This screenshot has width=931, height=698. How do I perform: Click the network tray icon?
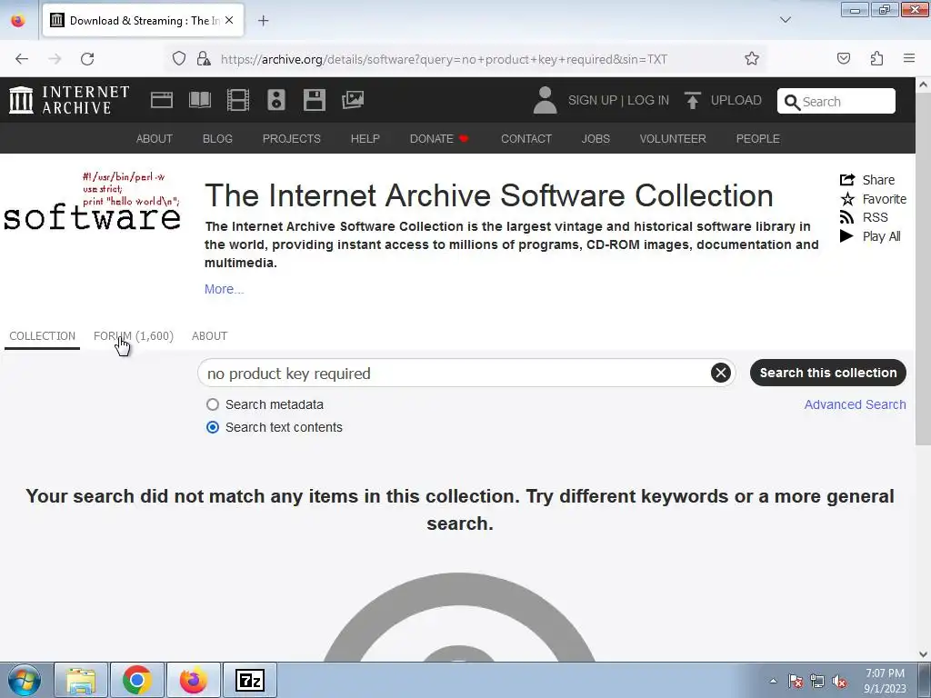pyautogui.click(x=817, y=682)
